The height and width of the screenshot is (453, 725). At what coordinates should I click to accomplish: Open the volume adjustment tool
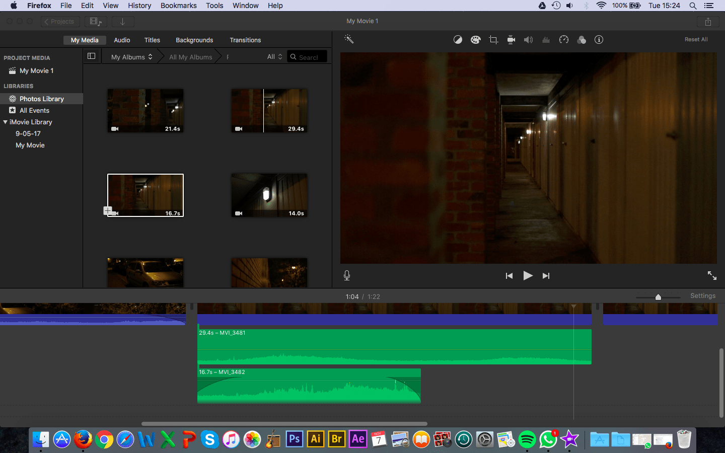coord(528,40)
